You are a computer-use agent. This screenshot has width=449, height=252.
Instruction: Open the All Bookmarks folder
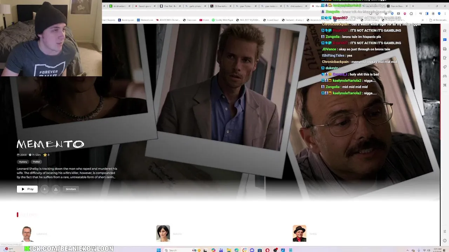[x=438, y=20]
